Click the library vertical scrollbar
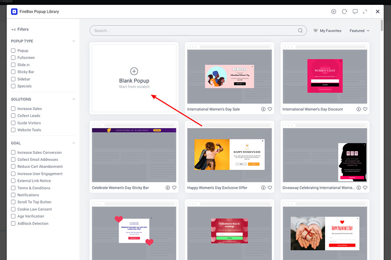This screenshot has height=260, width=391. click(382, 25)
